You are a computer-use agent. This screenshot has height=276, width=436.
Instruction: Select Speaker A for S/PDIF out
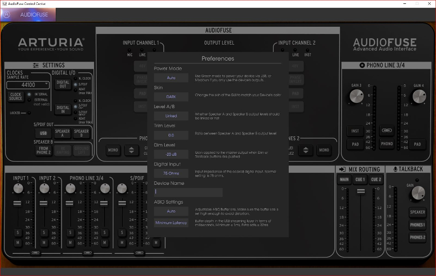(62, 133)
